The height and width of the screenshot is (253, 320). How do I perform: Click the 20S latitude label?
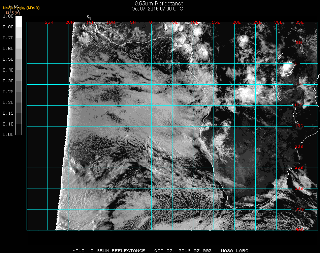299,146
